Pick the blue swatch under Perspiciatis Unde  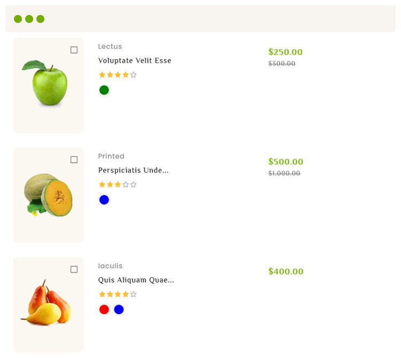point(104,200)
